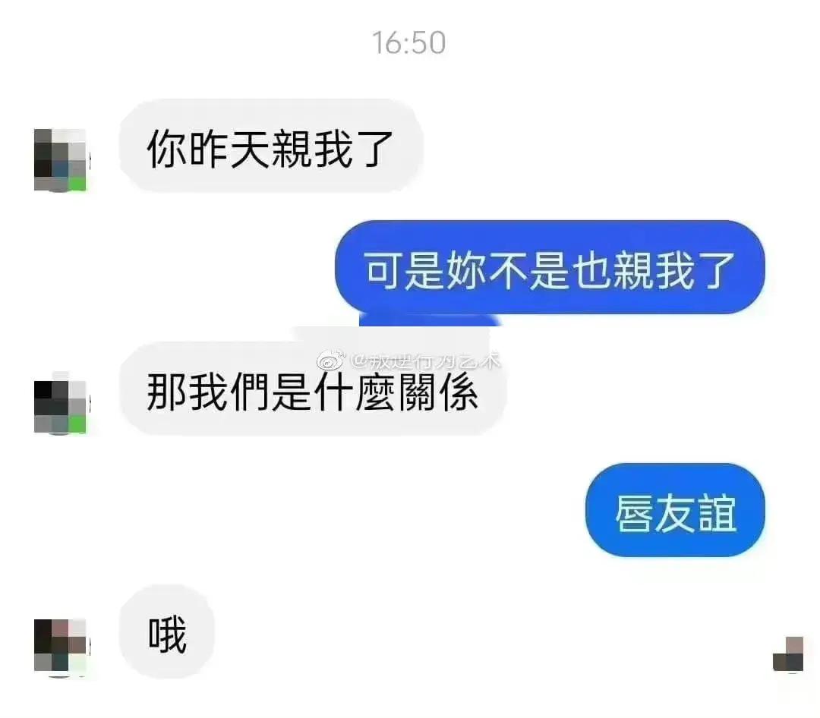Open sender avatar beside 那我們是什麼關係 message
Viewport: 820px width, 718px height.
tap(60, 403)
